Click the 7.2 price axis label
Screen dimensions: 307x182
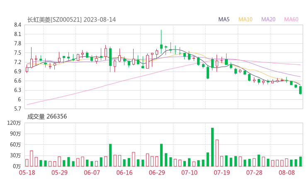coord(17,62)
